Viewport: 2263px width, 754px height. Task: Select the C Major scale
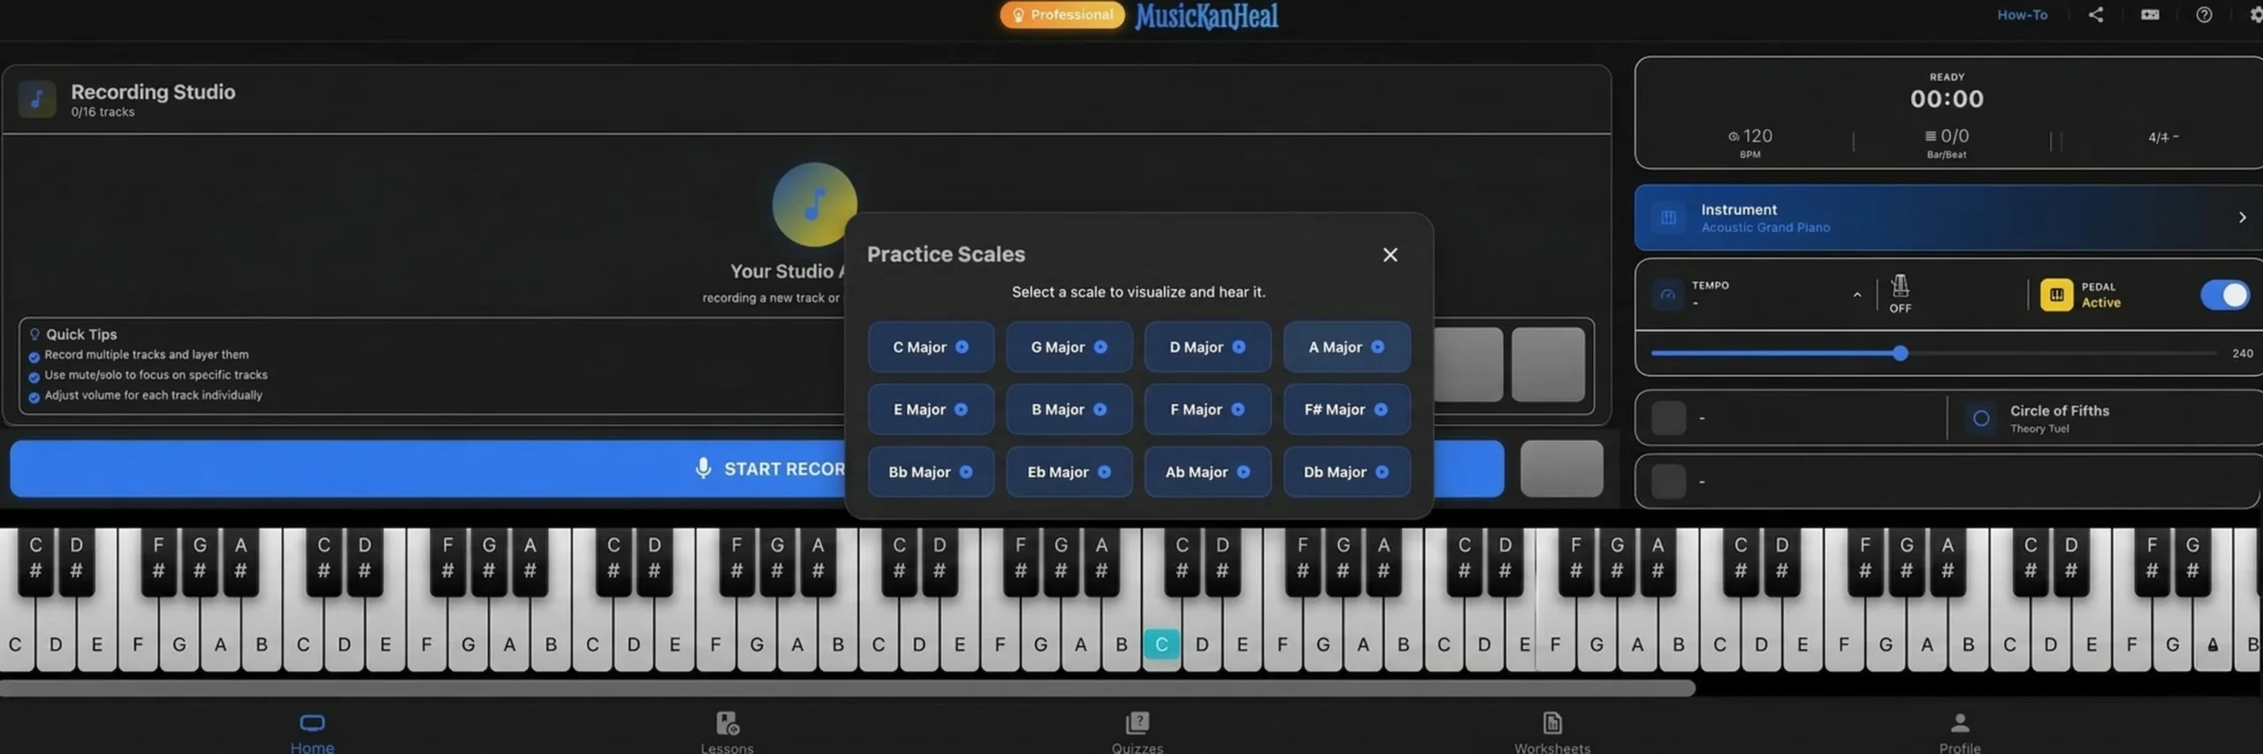pyautogui.click(x=931, y=347)
